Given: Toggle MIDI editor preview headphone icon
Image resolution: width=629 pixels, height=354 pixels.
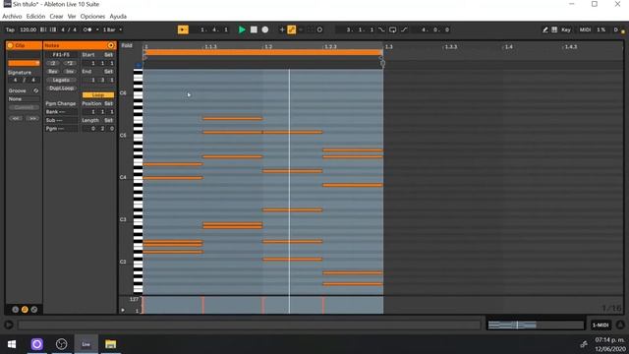Looking at the screenshot, I should point(139,65).
